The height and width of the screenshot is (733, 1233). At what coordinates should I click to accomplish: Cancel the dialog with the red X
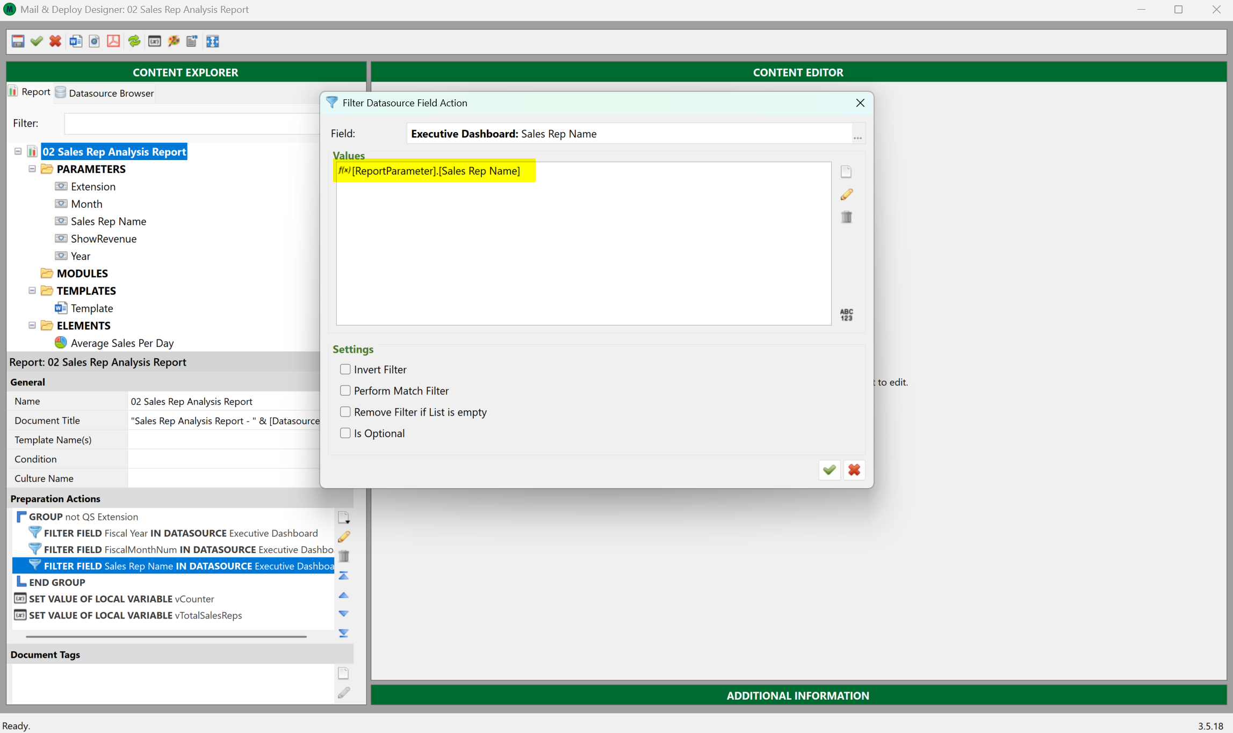tap(854, 470)
